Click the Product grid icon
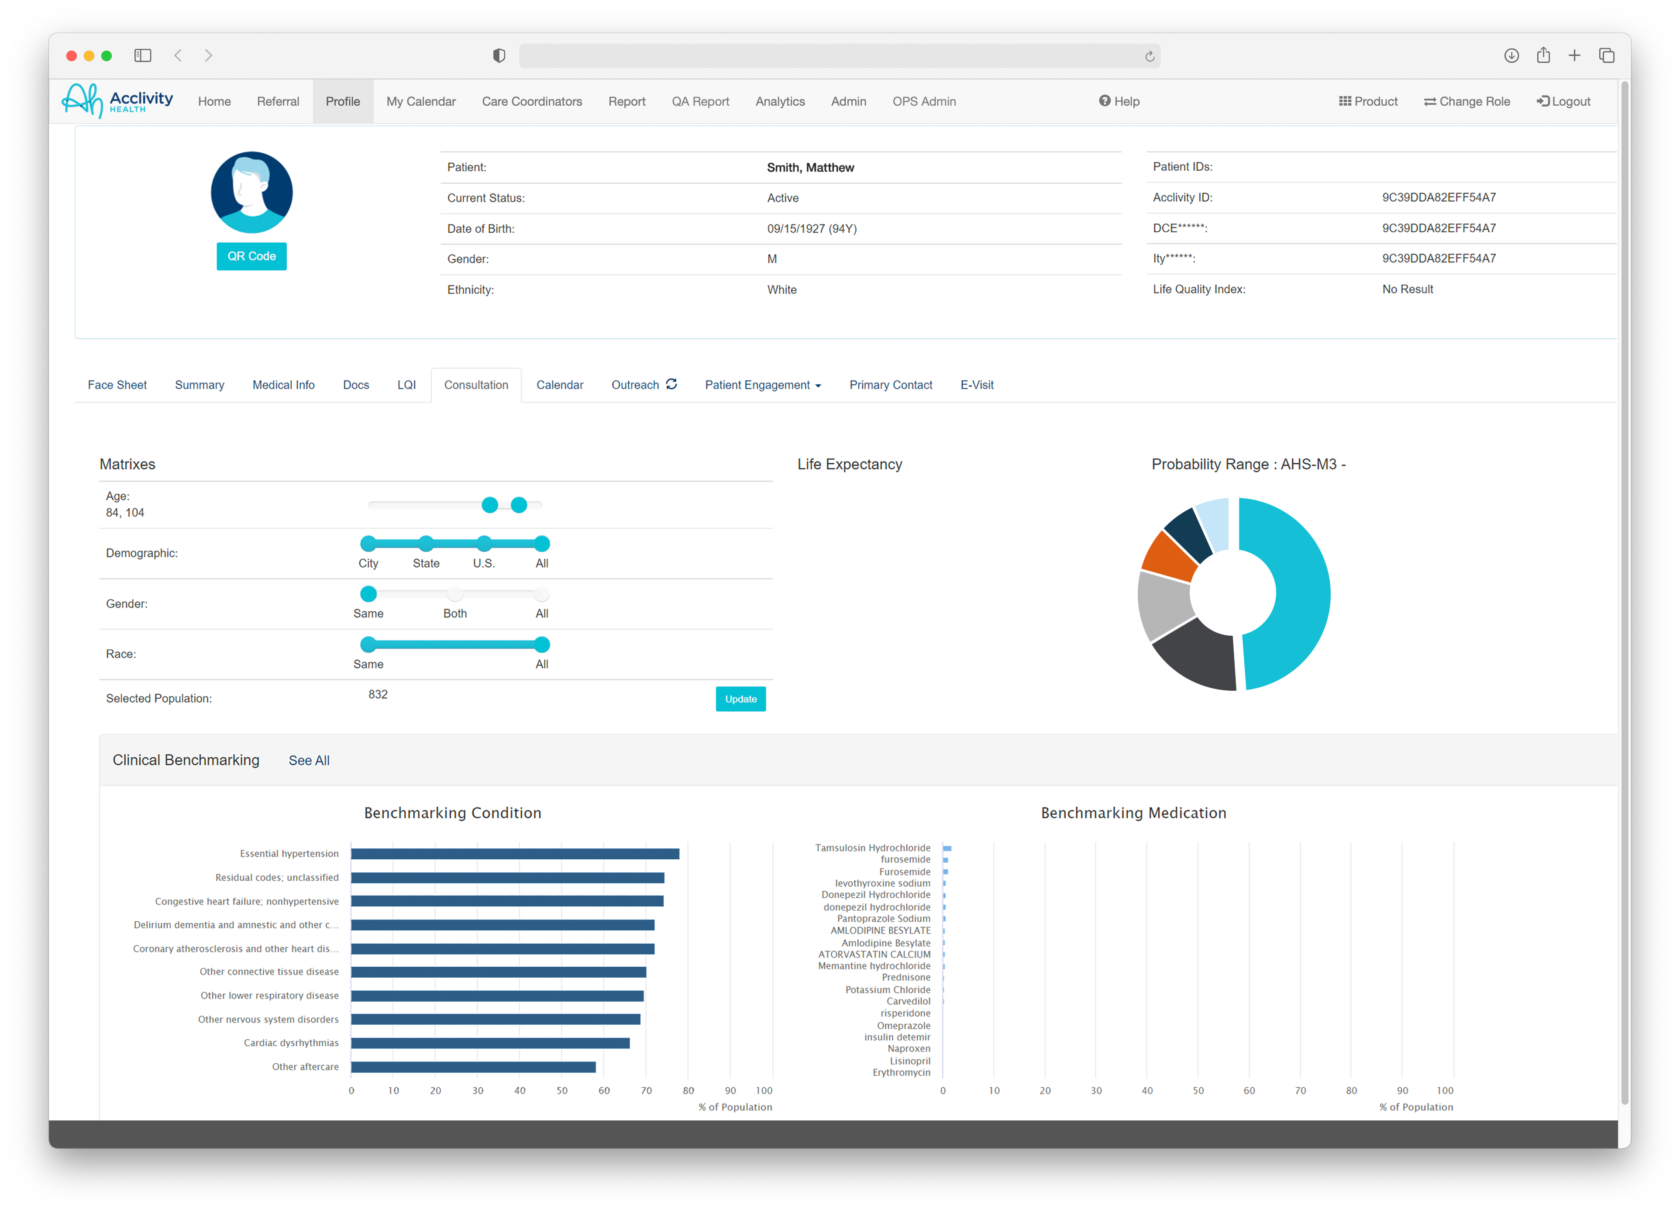 [x=1345, y=101]
